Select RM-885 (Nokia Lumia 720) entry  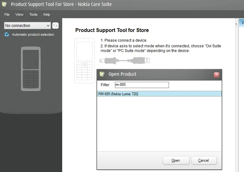159,94
